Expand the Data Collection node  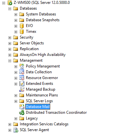(16, 72)
